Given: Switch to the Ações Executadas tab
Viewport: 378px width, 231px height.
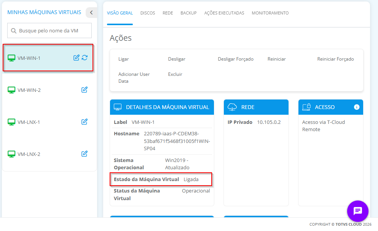Looking at the screenshot, I should pyautogui.click(x=224, y=13).
